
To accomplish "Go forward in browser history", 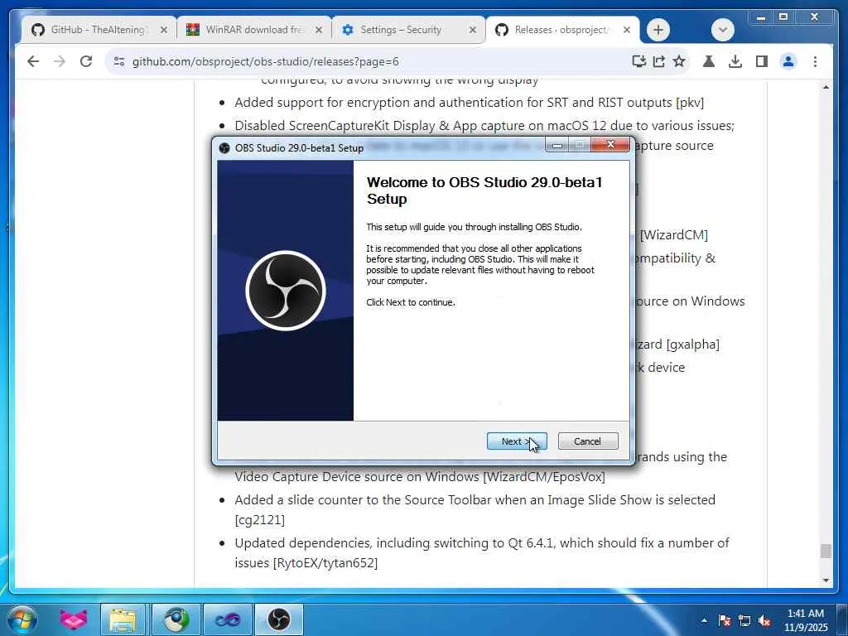I will tap(60, 61).
